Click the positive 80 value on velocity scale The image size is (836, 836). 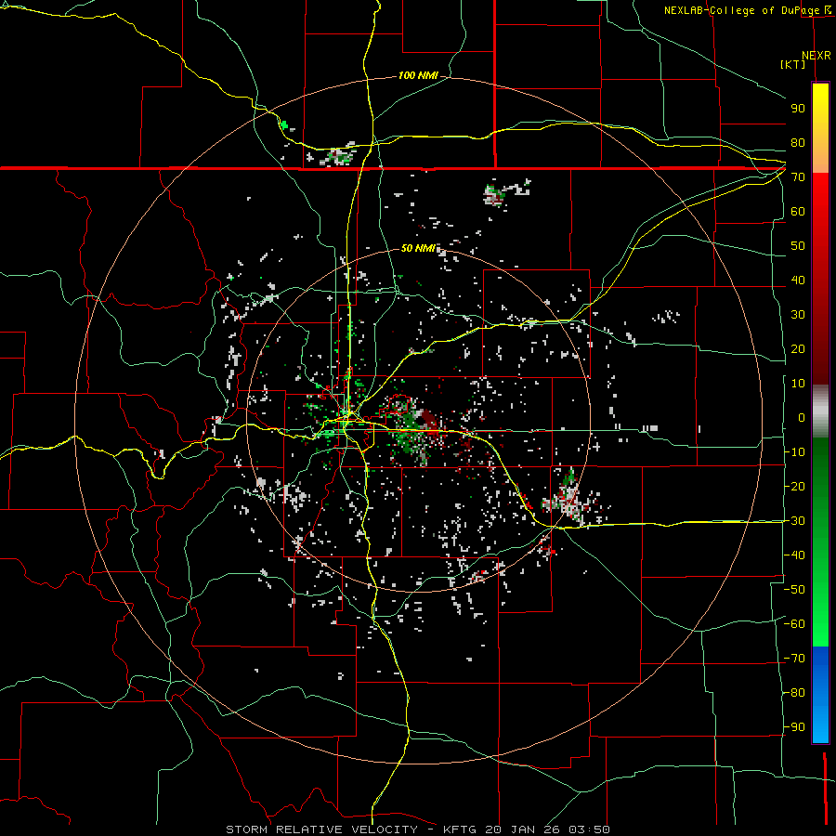click(798, 142)
